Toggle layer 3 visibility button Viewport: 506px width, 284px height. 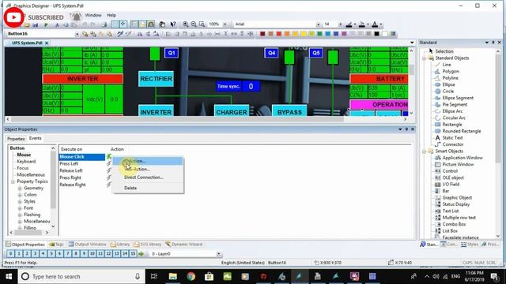pyautogui.click(x=35, y=254)
